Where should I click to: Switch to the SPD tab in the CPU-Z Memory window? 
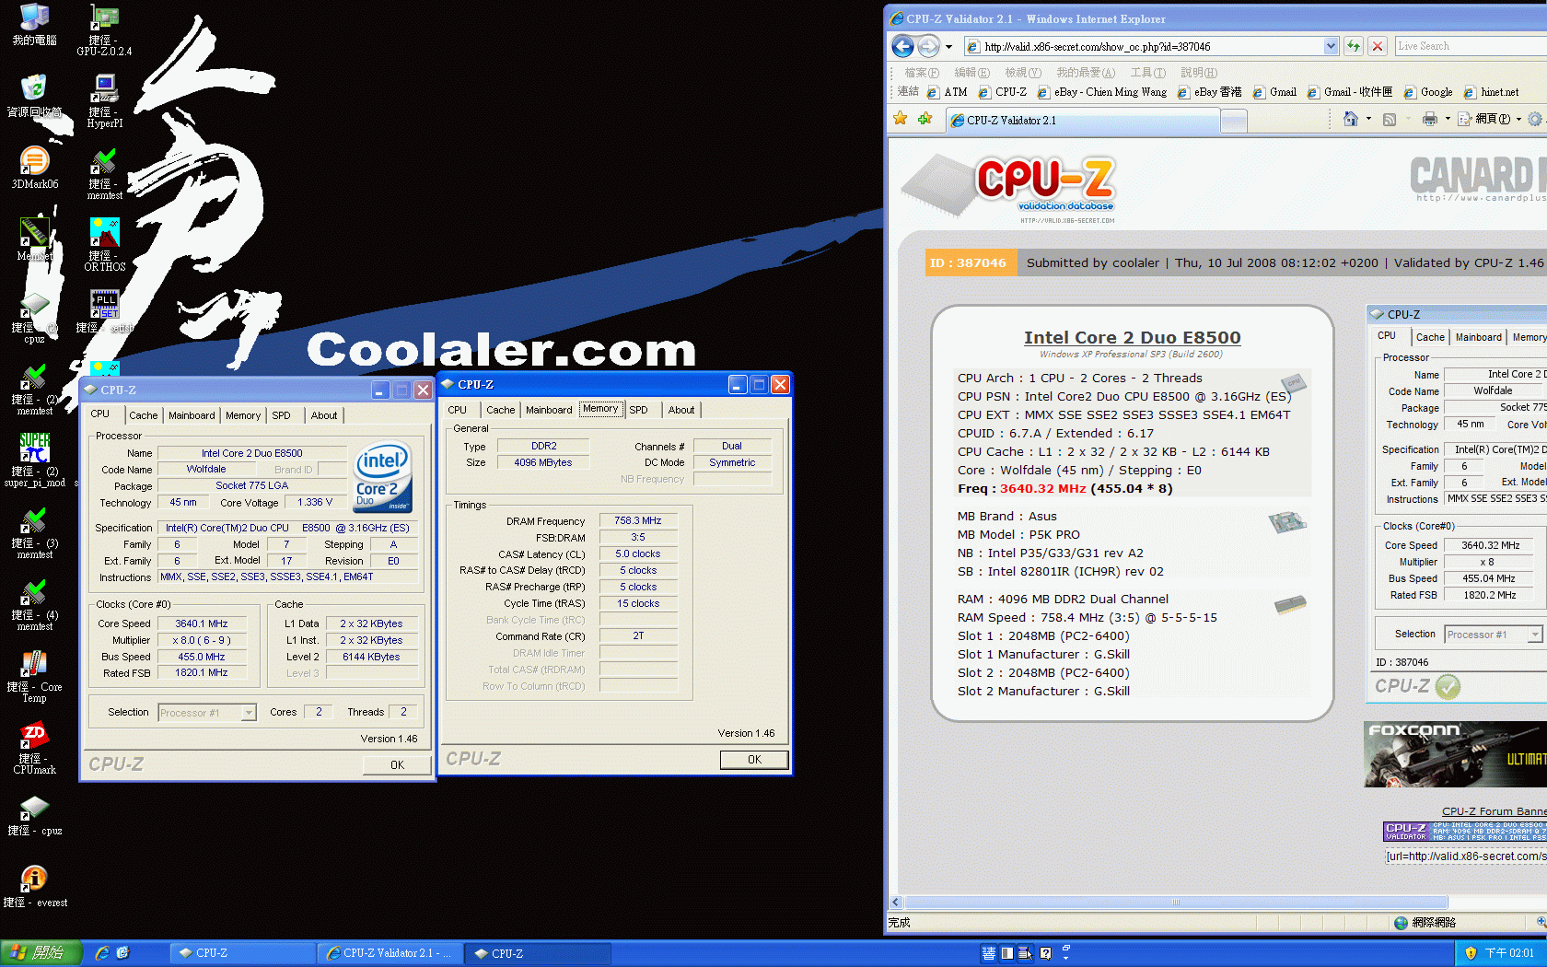[638, 411]
